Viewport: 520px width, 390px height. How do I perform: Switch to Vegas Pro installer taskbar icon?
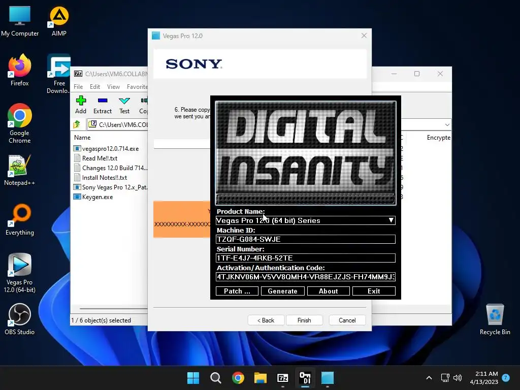pyautogui.click(x=328, y=378)
